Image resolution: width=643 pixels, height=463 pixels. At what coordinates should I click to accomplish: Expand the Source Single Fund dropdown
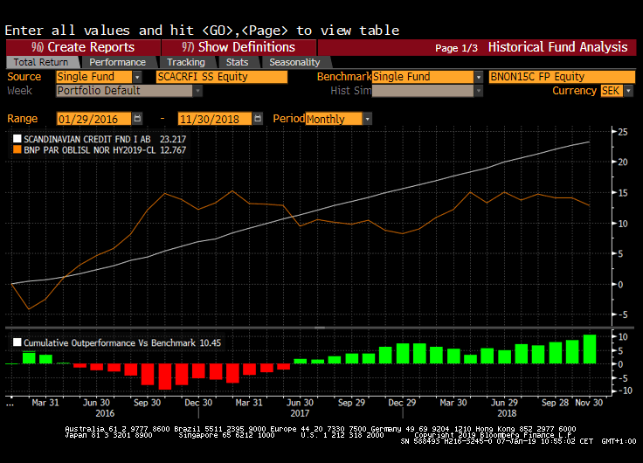click(137, 77)
